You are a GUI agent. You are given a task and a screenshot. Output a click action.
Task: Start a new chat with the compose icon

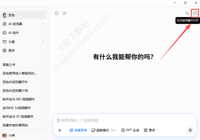point(65,13)
